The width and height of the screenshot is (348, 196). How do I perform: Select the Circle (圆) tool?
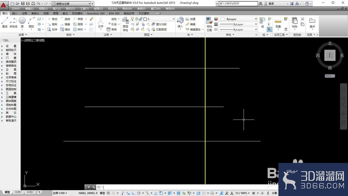(x=22, y=22)
